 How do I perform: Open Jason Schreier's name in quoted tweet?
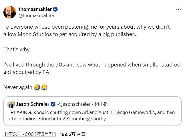[33, 104]
